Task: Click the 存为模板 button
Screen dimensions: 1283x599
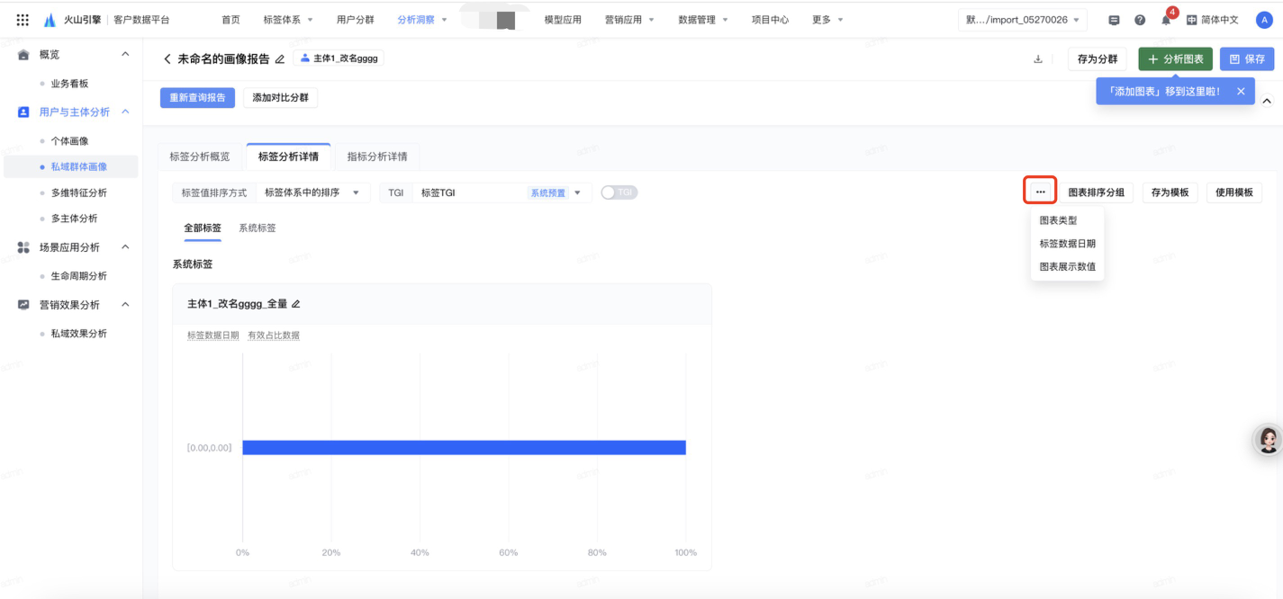Action: [1170, 192]
